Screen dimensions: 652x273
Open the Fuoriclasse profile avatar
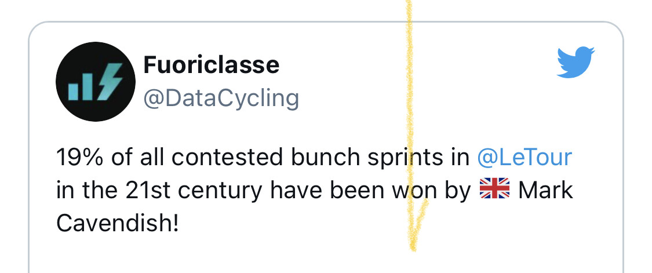(x=96, y=82)
